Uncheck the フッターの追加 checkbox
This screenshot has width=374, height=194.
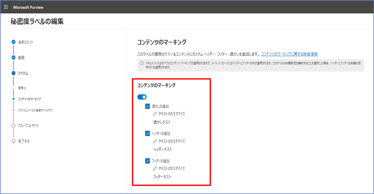pos(148,161)
